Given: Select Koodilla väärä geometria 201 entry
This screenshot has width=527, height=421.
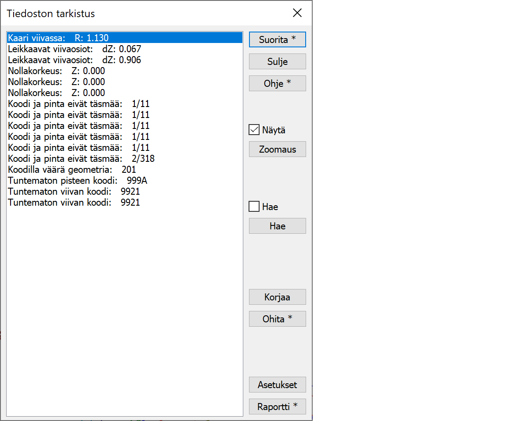Looking at the screenshot, I should point(72,170).
